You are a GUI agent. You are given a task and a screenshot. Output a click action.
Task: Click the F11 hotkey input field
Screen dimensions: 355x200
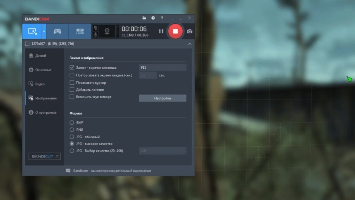163,67
